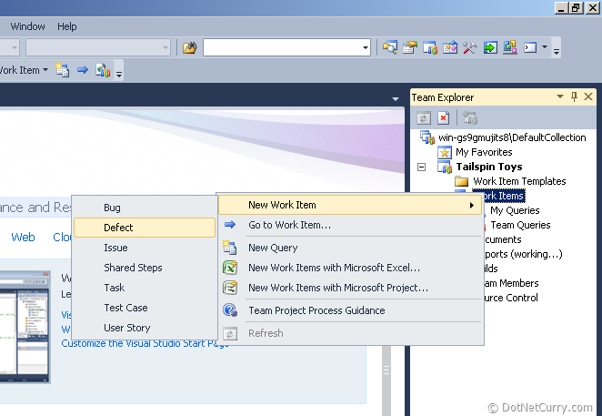This screenshot has height=416, width=602.
Task: Choose User Story from the submenu
Action: [145, 328]
